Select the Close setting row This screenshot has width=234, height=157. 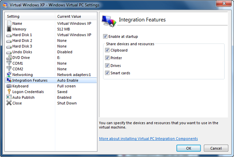tap(51, 103)
